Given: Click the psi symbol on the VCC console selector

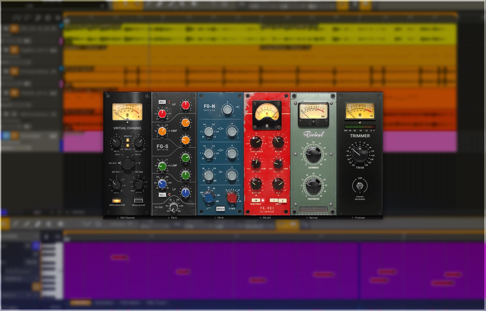Looking at the screenshot, I should pos(139,163).
